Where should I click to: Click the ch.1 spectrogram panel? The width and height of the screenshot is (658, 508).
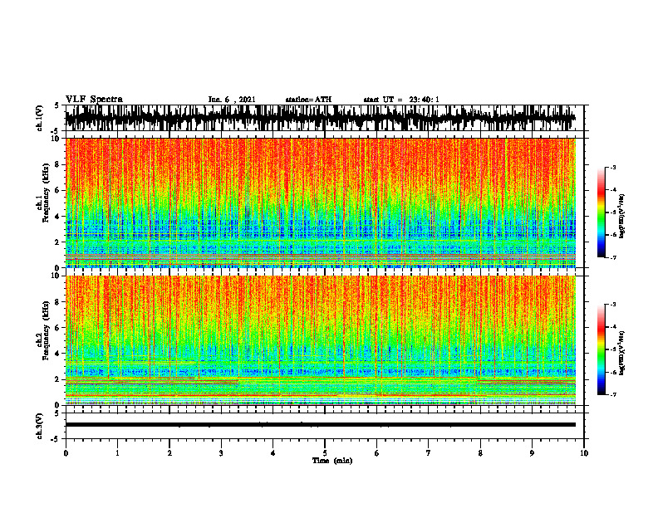click(x=320, y=203)
